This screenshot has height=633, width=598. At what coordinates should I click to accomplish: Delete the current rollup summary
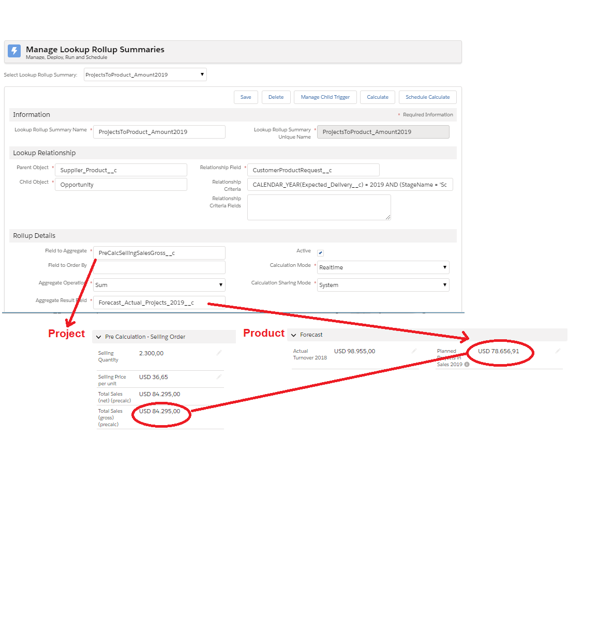276,97
